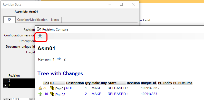This screenshot has width=204, height=100.
Task: Click the State column header
Action: 117,83
